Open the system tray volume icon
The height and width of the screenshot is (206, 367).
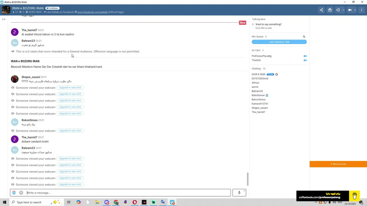334,203
